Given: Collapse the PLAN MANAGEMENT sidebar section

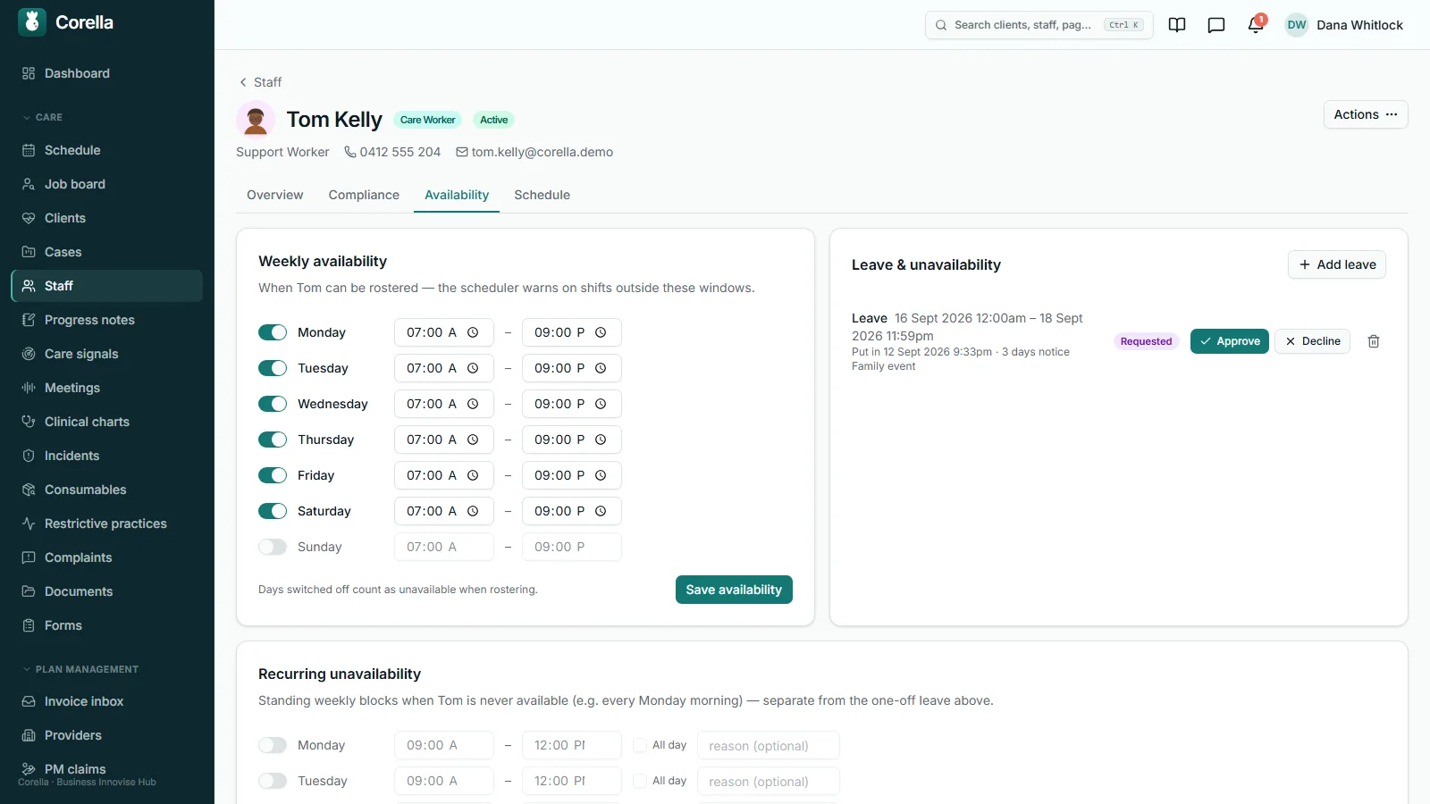Looking at the screenshot, I should (x=80, y=669).
